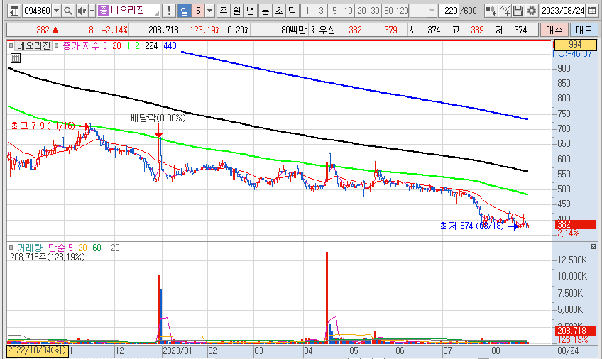The height and width of the screenshot is (359, 602).
Task: Close the volume panel with x icon
Action: [x=593, y=246]
